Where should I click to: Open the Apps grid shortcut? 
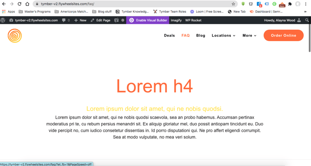tap(9, 12)
